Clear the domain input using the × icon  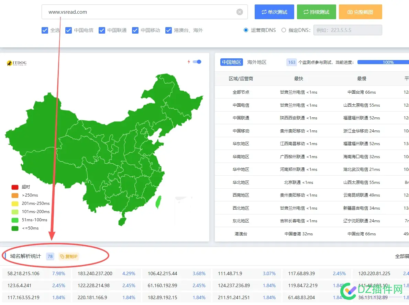click(240, 12)
